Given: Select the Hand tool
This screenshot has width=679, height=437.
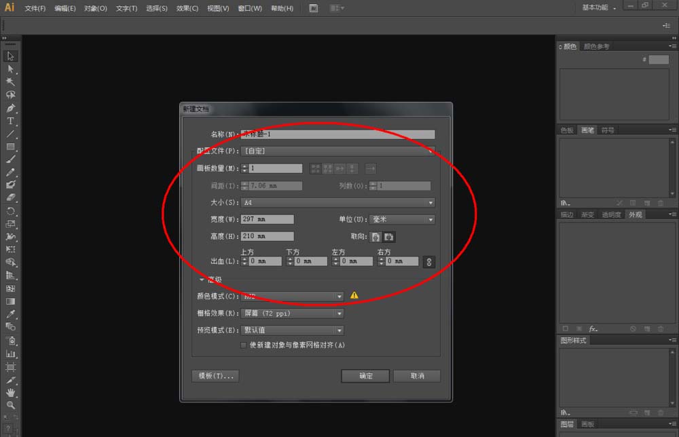Looking at the screenshot, I should click(10, 392).
